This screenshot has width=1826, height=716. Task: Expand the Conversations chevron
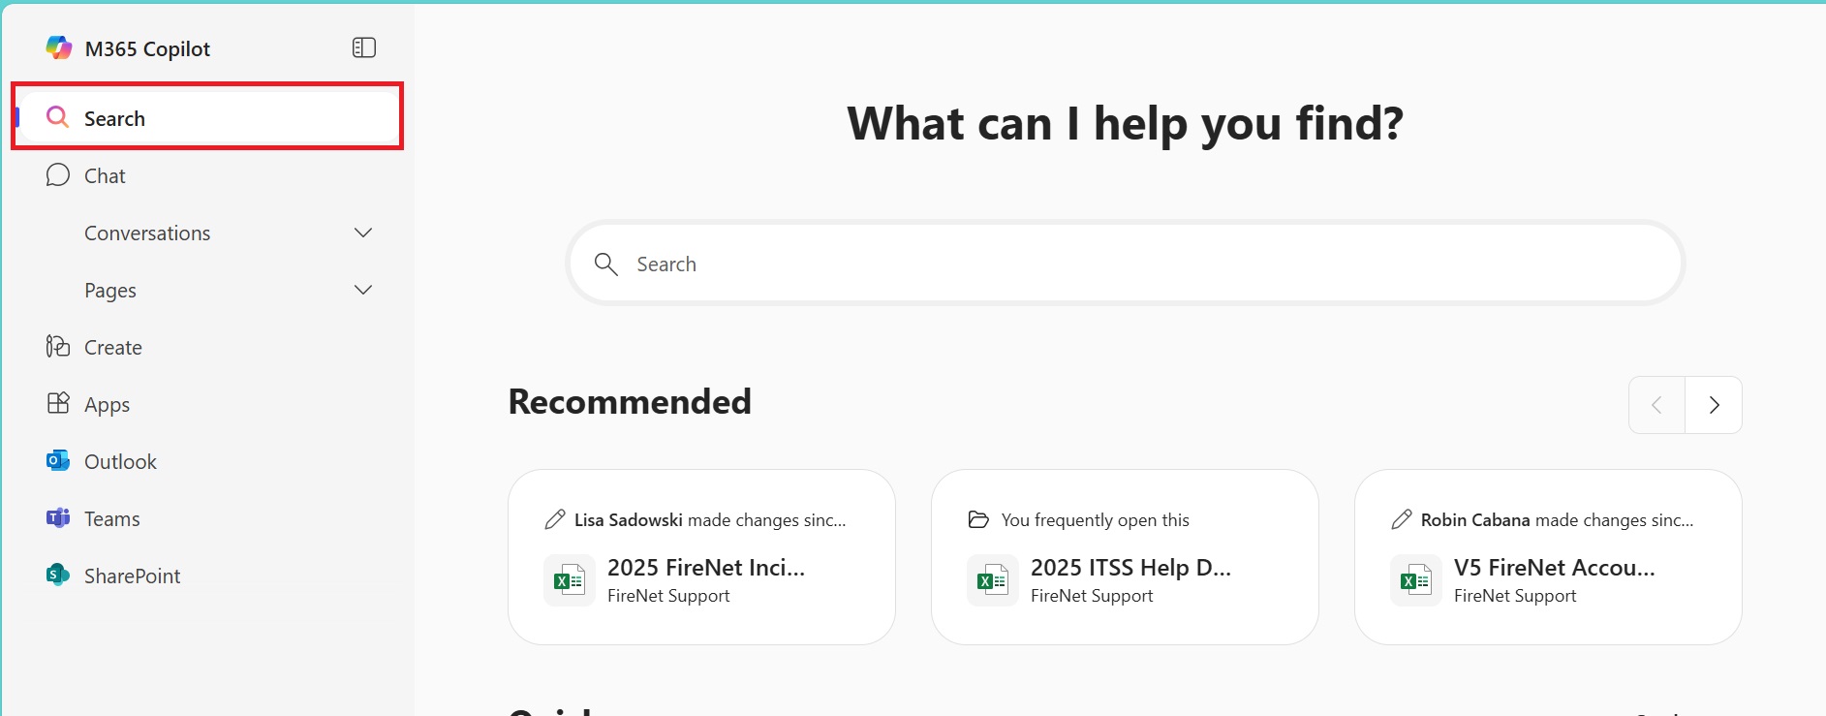click(363, 233)
